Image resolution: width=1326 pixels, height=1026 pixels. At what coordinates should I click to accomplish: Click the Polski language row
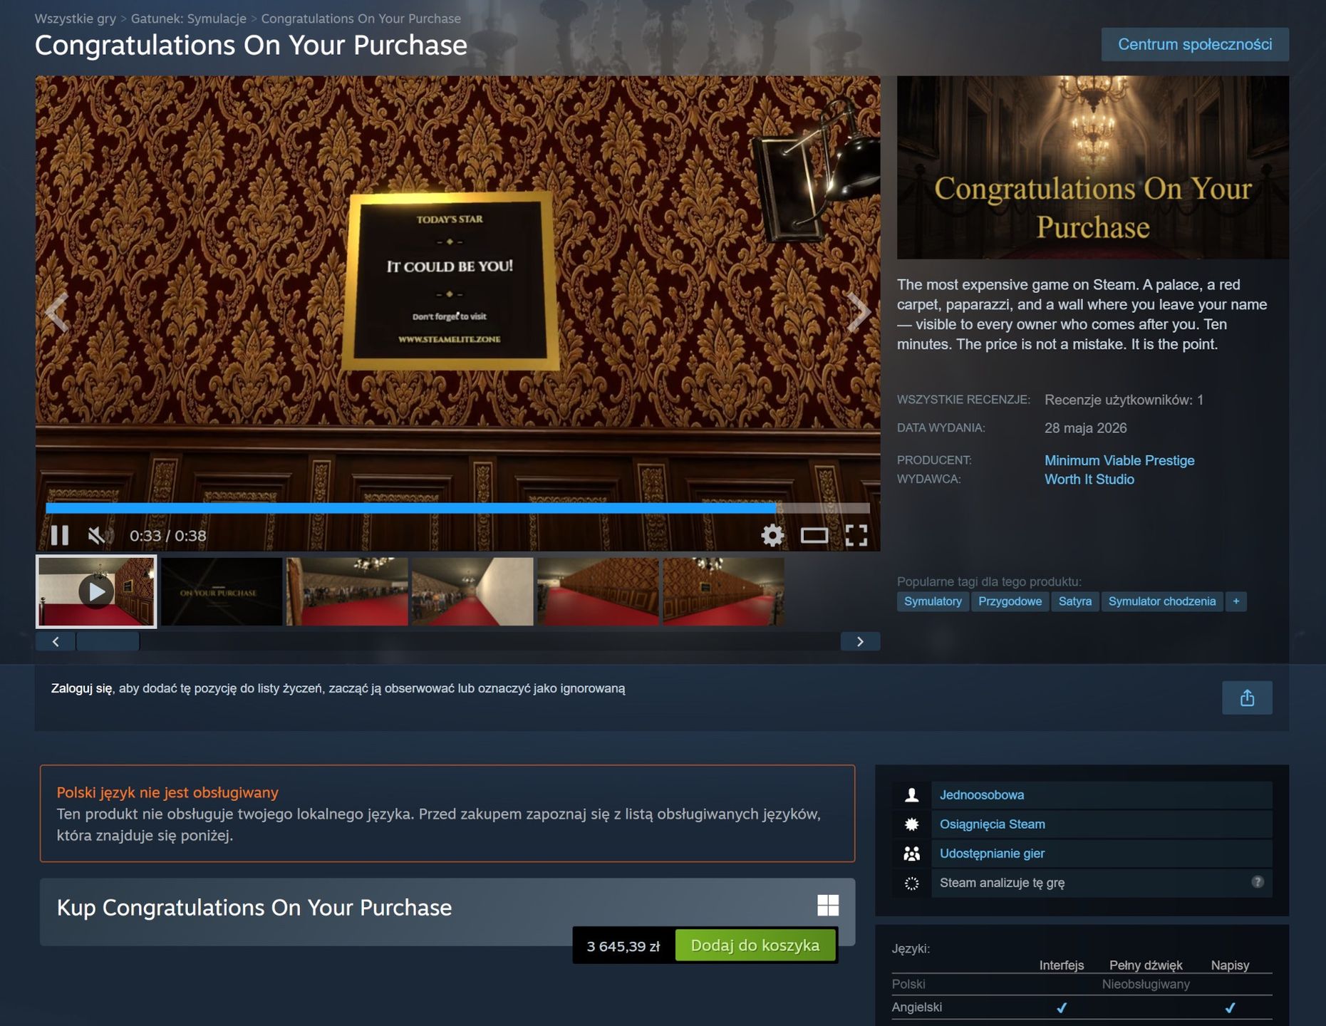pos(1082,984)
